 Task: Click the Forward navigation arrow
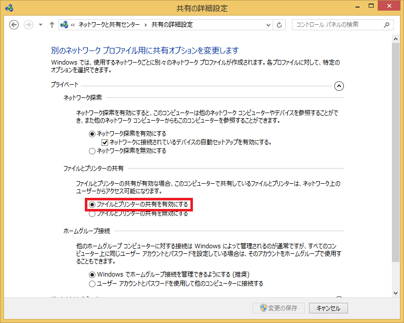pos(29,25)
